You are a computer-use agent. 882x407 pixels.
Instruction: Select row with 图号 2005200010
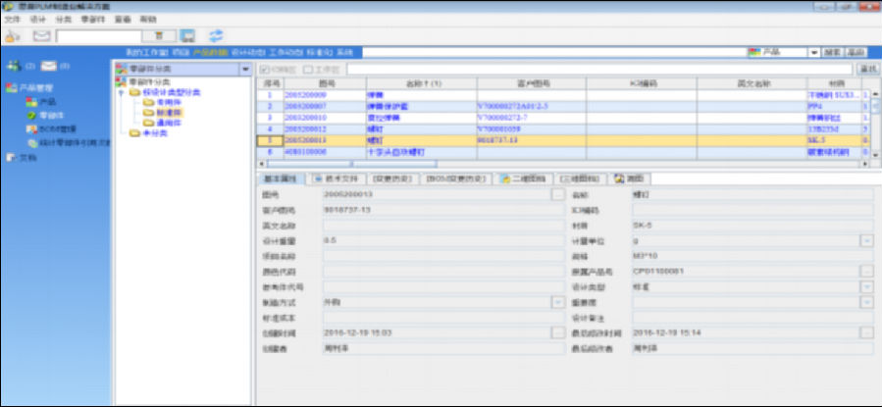pos(559,118)
